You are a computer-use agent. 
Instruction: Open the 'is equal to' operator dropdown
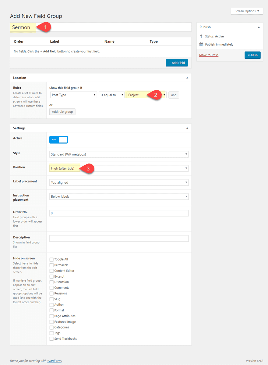[x=112, y=95]
